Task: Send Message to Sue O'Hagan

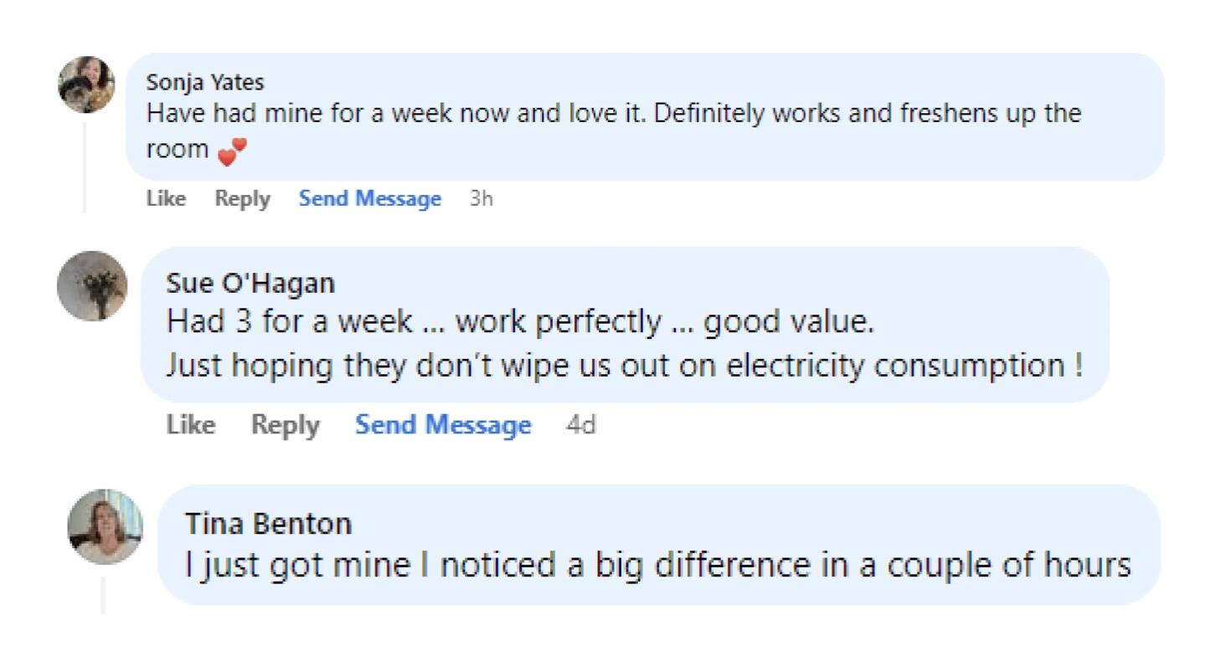Action: click(x=443, y=425)
